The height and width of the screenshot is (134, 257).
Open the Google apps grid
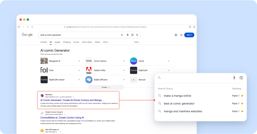point(181,35)
